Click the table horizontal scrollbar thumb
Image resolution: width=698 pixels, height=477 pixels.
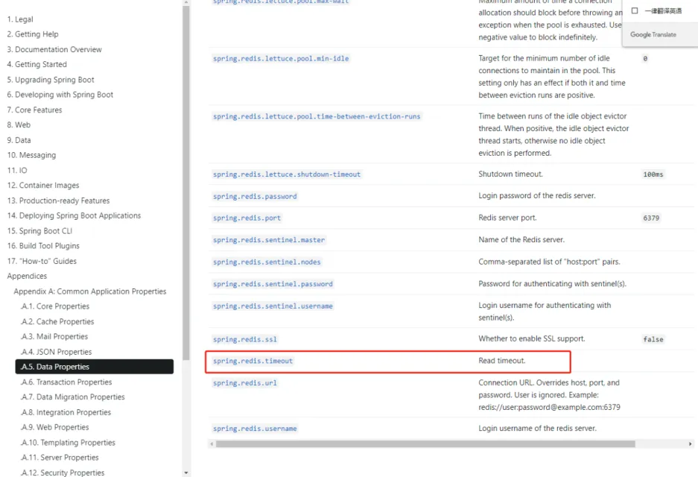point(425,444)
